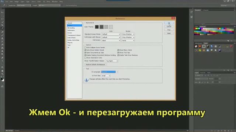The width and height of the screenshot is (236, 132).
Task: Select the Brush tool
Action: pyautogui.click(x=2, y=35)
